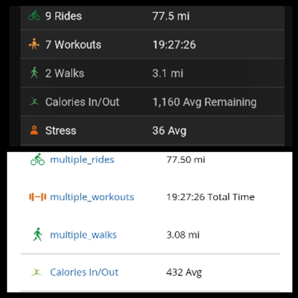The width and height of the screenshot is (298, 298).
Task: Click the orange Stress person icon
Action: pyautogui.click(x=34, y=130)
